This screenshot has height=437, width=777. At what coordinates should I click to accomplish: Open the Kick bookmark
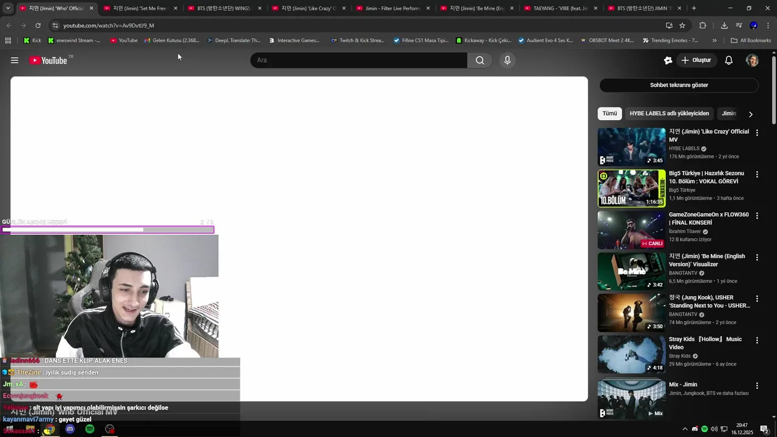click(32, 41)
